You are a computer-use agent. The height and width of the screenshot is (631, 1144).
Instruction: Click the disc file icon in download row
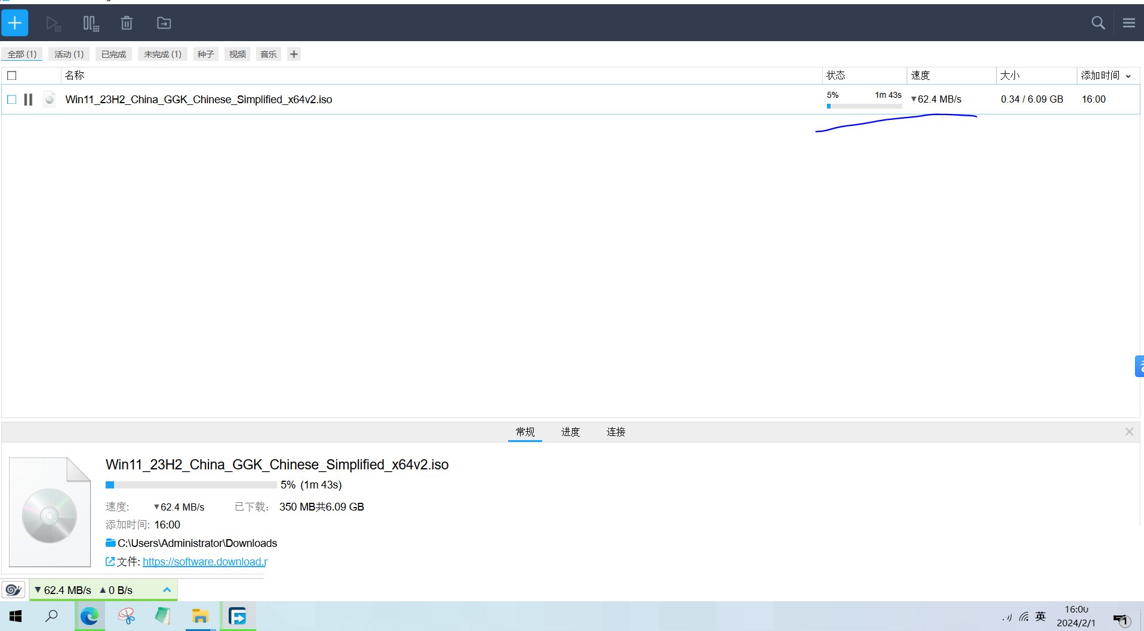pos(50,99)
